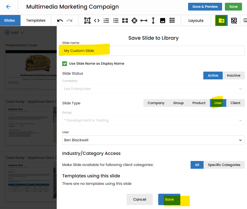Screen dimensions: 247x209
Task: Insert an image from toolbar
Action: coord(163,21)
